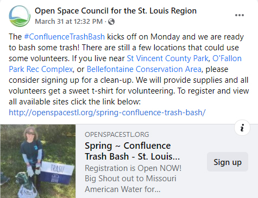Image resolution: width=258 pixels, height=198 pixels.
Task: Click the Sign up button
Action: tap(228, 162)
